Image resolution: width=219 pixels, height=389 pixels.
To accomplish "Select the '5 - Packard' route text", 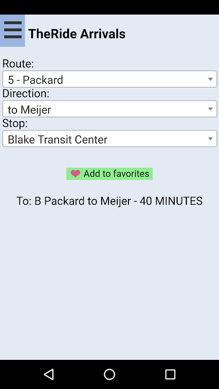I will pyautogui.click(x=36, y=80).
